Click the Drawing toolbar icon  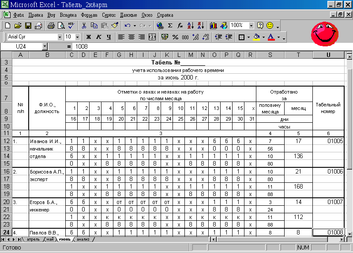tap(224, 26)
